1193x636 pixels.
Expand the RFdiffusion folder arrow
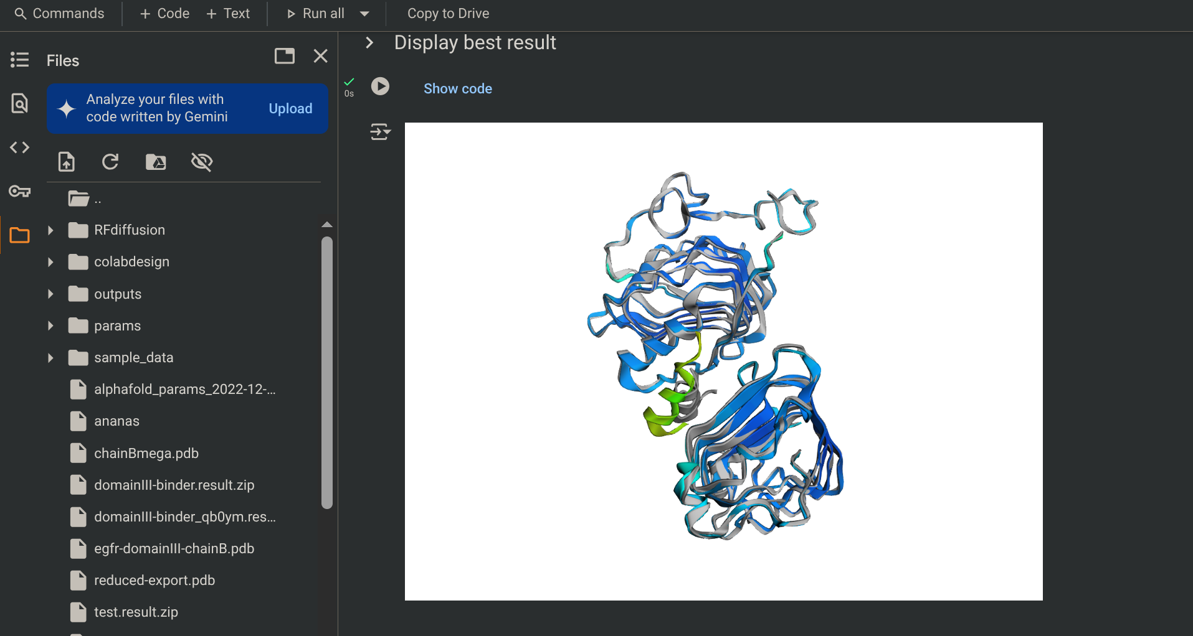[x=50, y=230]
